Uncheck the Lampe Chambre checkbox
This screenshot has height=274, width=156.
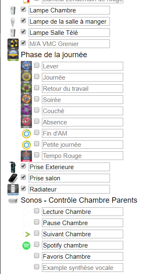[23, 9]
